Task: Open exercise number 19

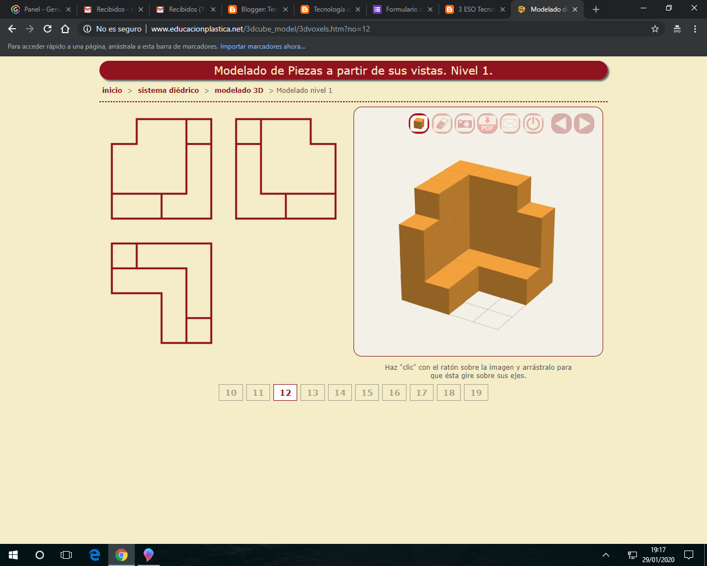Action: click(476, 392)
